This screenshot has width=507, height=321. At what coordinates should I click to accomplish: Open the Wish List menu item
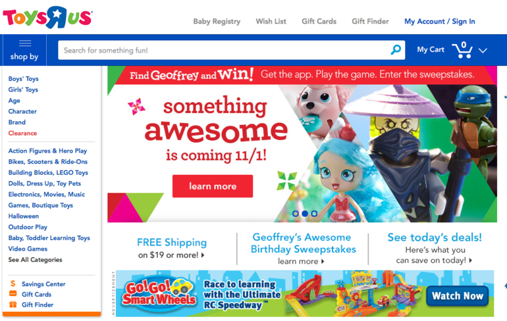[271, 21]
